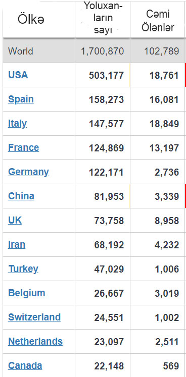The width and height of the screenshot is (186, 377).
Task: Click the Netherlands link
Action: click(x=35, y=341)
